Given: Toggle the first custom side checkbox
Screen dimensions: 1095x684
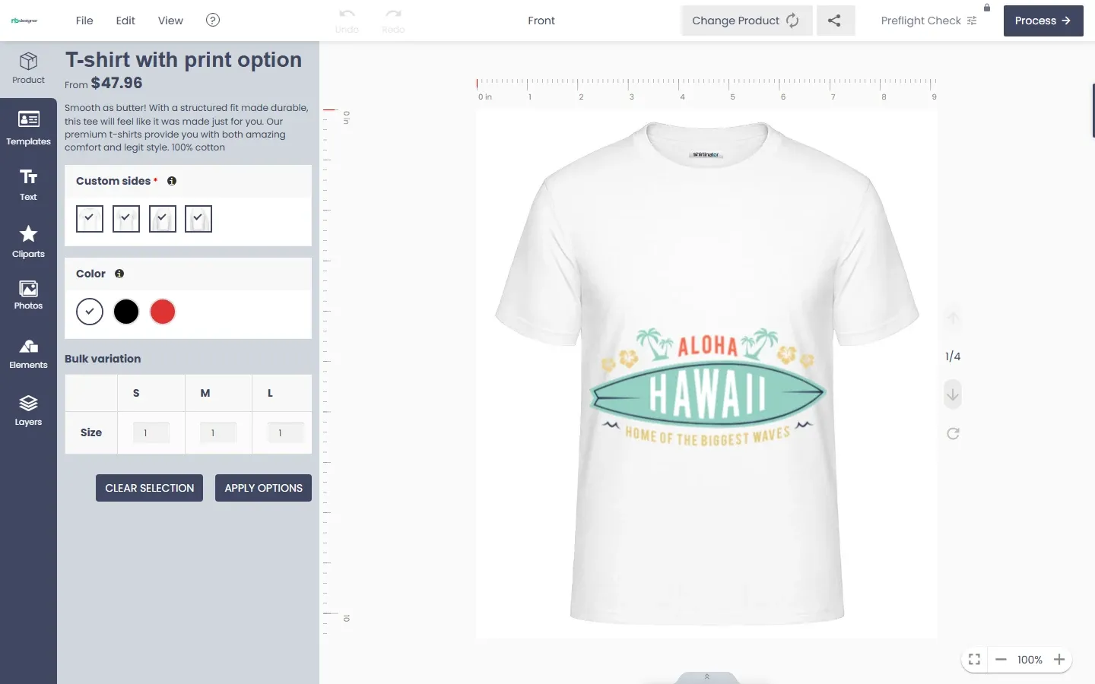Looking at the screenshot, I should [x=90, y=219].
